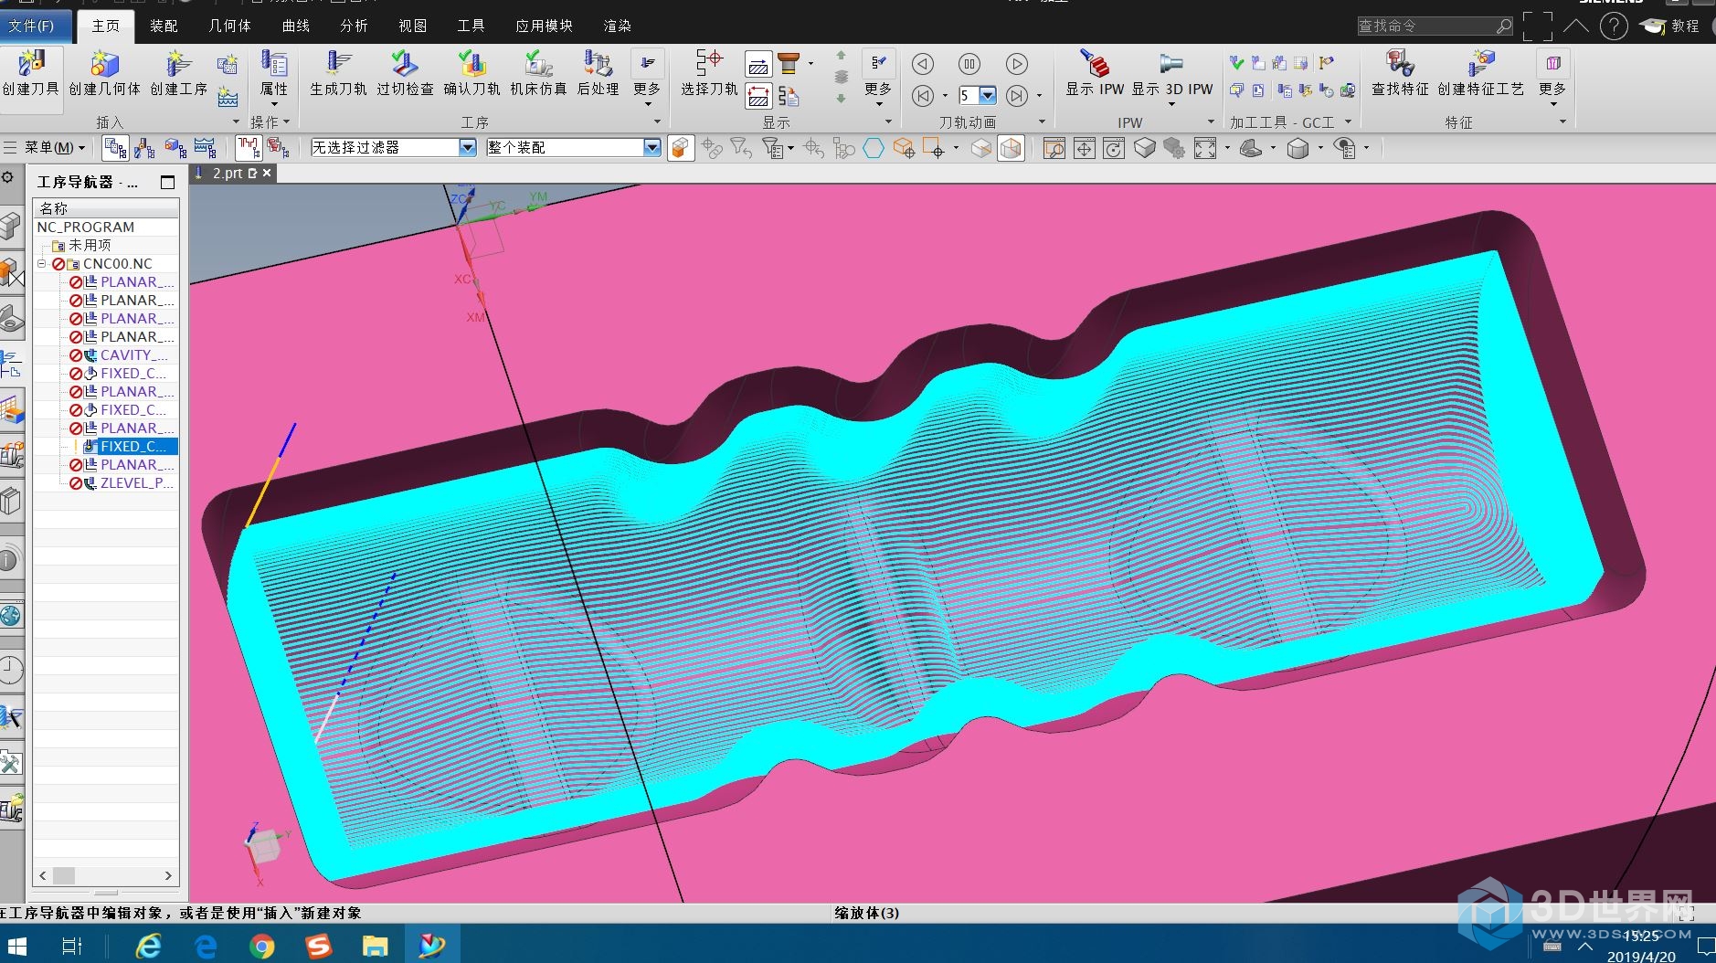Click the navigator horizontal scrollbar right arrow
The image size is (1716, 963).
[x=168, y=875]
